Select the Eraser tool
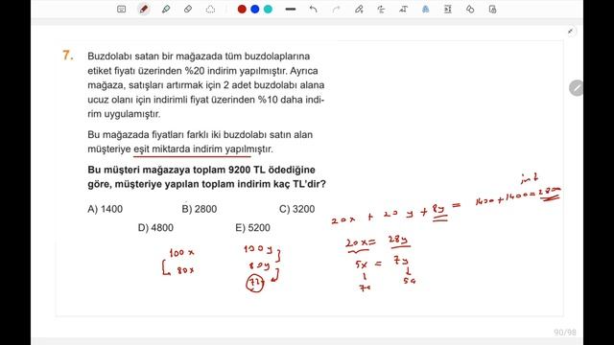Screen dimensions: 614x345 (x=188, y=9)
